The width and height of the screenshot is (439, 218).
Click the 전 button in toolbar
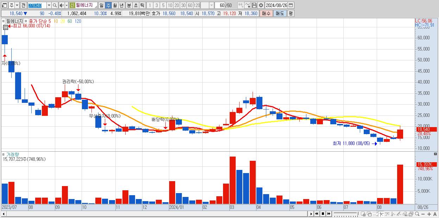click(x=23, y=5)
